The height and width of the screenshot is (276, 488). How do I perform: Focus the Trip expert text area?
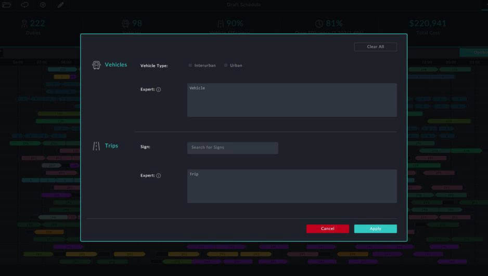pyautogui.click(x=291, y=186)
